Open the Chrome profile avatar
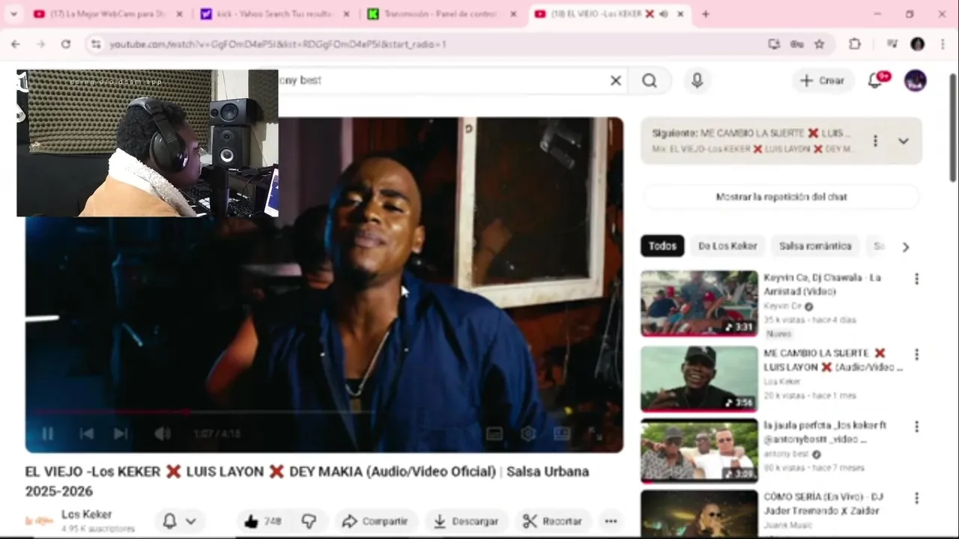Viewport: 959px width, 539px height. [917, 44]
